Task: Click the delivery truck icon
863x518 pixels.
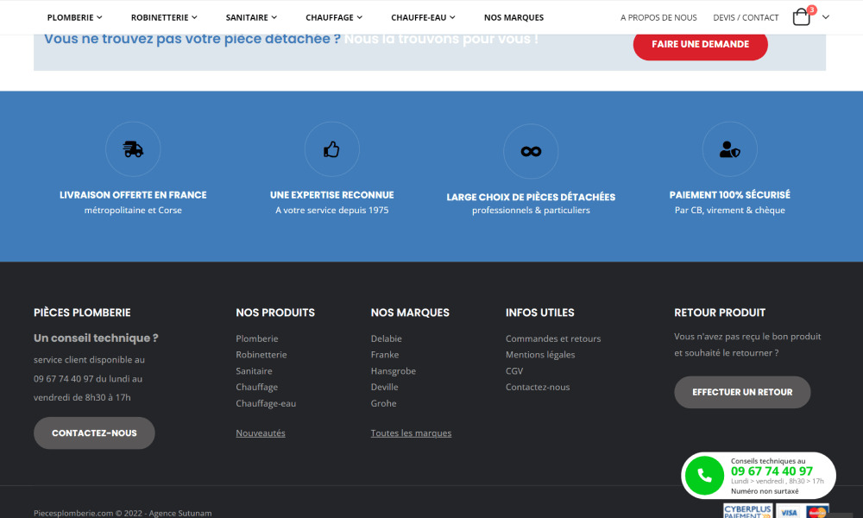Action: [x=133, y=149]
